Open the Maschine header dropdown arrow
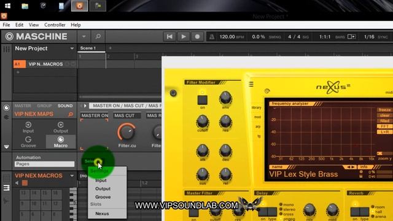 tap(84, 37)
